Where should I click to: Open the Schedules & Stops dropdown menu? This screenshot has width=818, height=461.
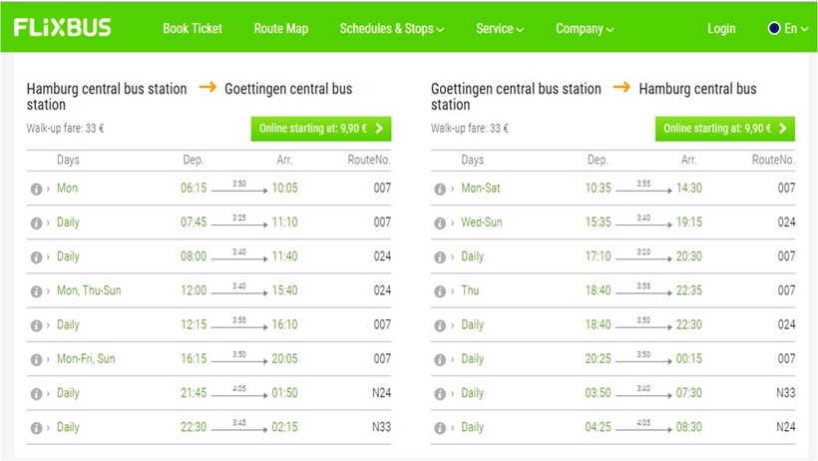click(x=391, y=29)
